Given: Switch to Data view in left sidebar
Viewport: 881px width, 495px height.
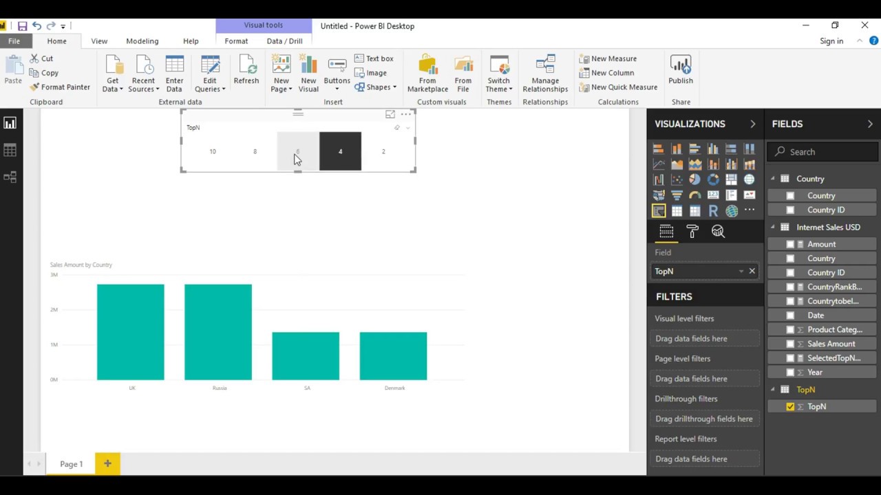Looking at the screenshot, I should point(10,150).
